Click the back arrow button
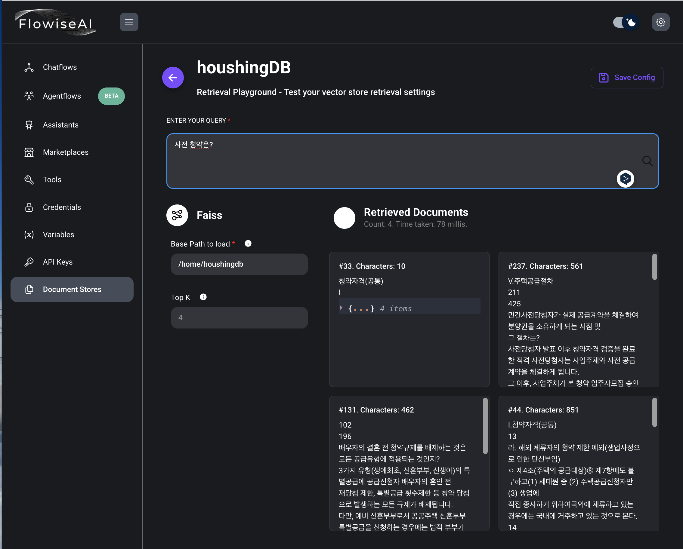The width and height of the screenshot is (683, 549). click(173, 78)
